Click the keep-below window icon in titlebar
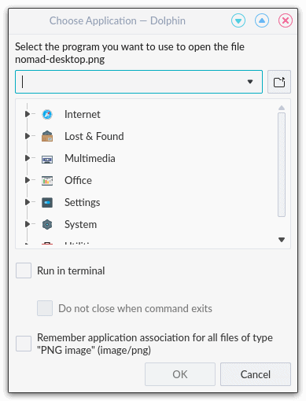This screenshot has width=306, height=401. [x=238, y=20]
